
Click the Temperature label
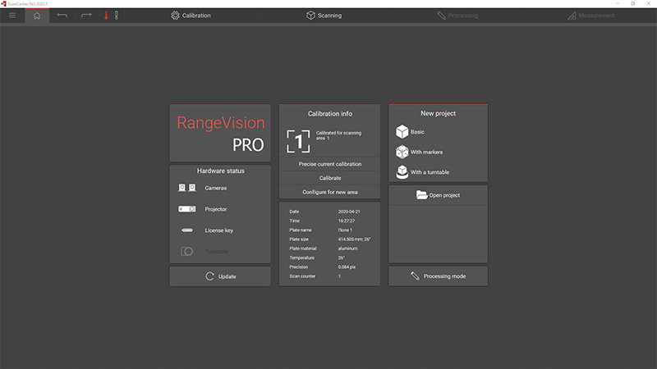coord(301,257)
